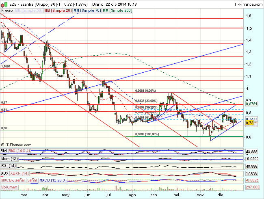Click the 0,7477 moving average value tag
Viewport: 264px width, 199px height.
pos(251,119)
